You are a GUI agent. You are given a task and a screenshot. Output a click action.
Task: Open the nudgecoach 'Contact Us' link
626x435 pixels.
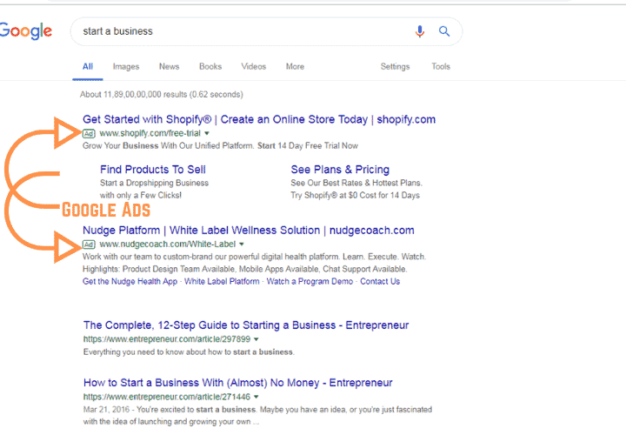380,282
